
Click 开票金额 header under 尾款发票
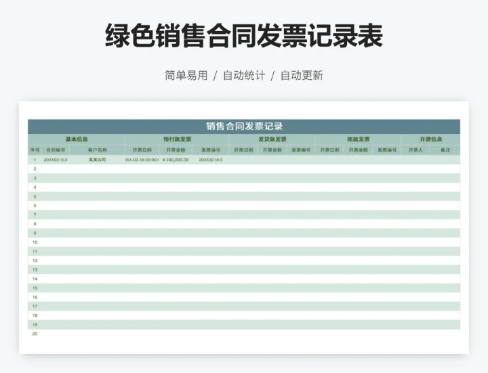(359, 150)
